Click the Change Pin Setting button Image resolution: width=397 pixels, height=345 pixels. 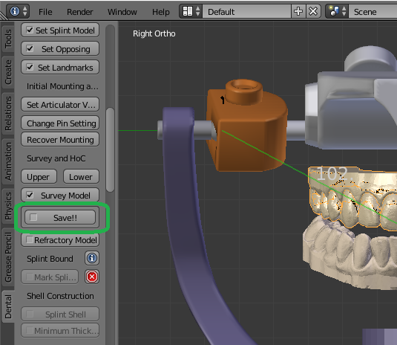click(x=60, y=123)
